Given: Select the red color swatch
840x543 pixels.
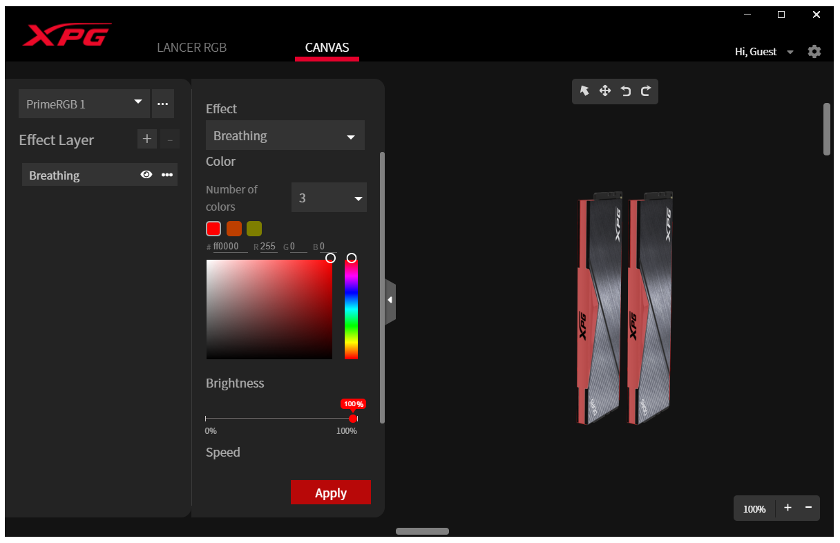Looking at the screenshot, I should tap(213, 229).
